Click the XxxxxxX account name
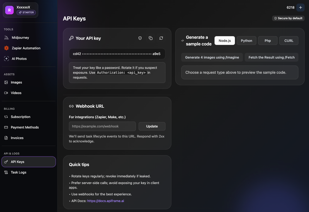 (23, 7)
